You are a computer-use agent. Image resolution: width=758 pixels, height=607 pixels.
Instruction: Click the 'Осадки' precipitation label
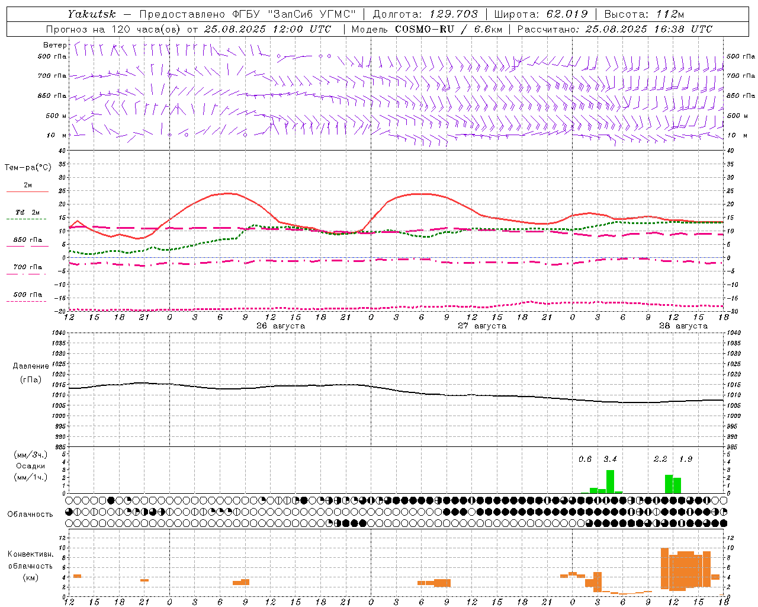(31, 466)
